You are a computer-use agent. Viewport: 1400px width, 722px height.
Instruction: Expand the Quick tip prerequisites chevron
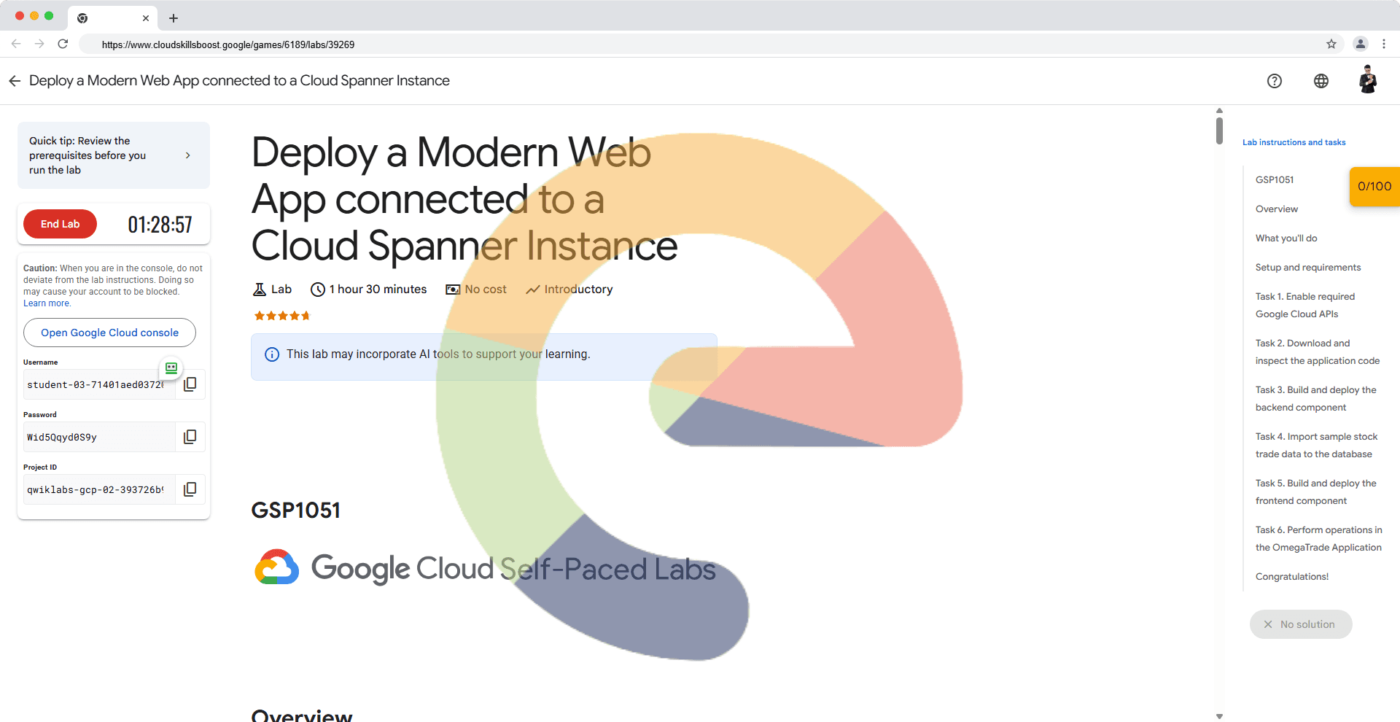point(188,155)
